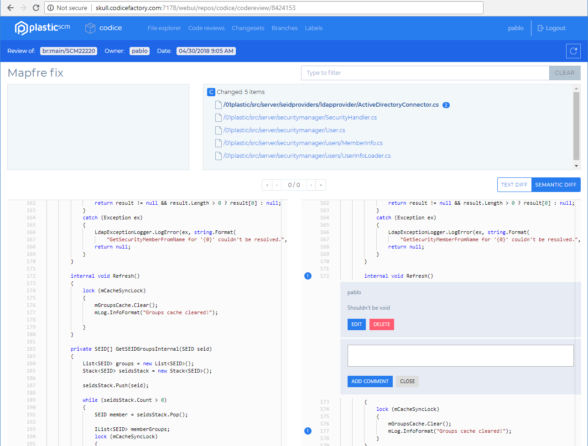Click the Type to filter input box

click(424, 73)
